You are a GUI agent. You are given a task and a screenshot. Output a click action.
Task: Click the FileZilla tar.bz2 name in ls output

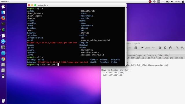tap(63, 62)
